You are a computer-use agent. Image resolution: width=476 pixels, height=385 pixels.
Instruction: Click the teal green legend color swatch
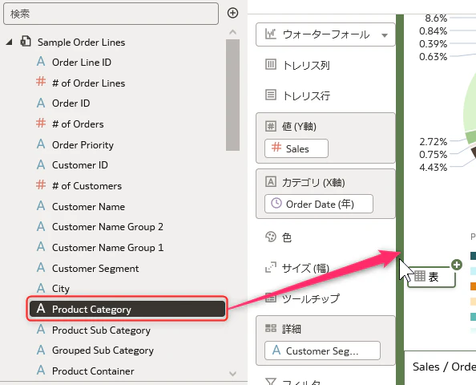pos(474,317)
